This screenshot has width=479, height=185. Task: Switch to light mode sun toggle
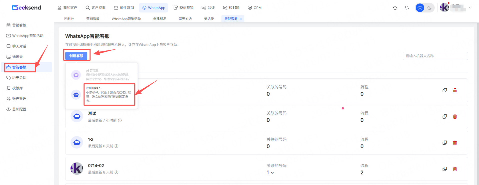(420, 8)
